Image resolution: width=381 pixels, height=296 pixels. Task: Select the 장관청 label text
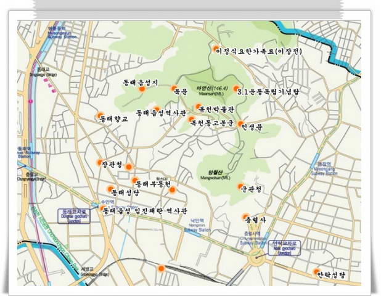tap(113, 164)
